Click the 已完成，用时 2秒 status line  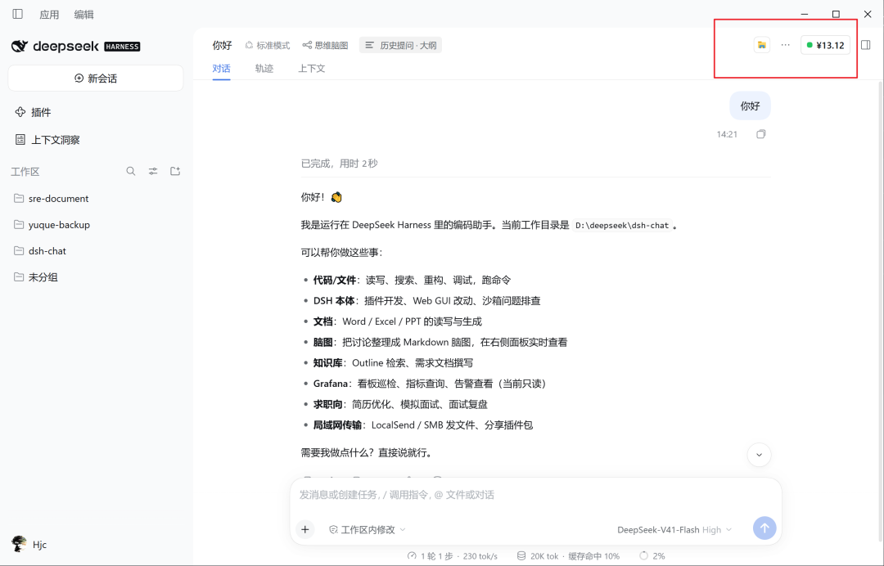coord(340,164)
